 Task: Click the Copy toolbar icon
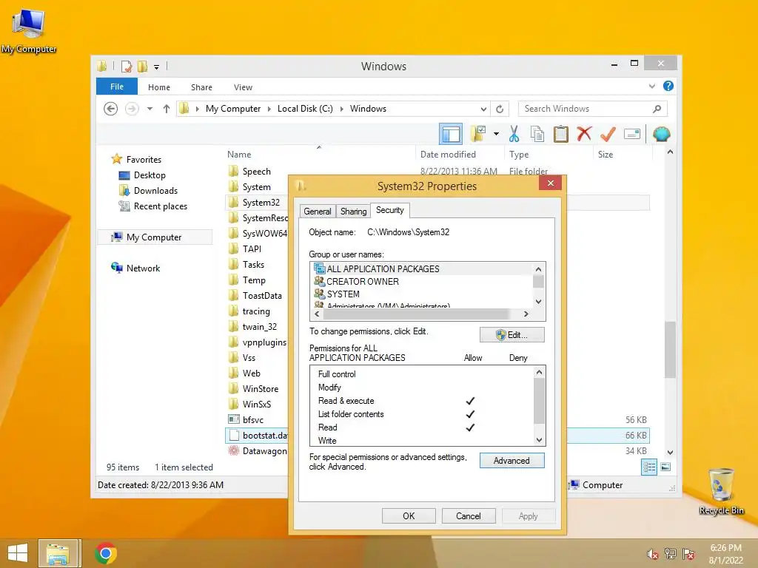(x=537, y=134)
